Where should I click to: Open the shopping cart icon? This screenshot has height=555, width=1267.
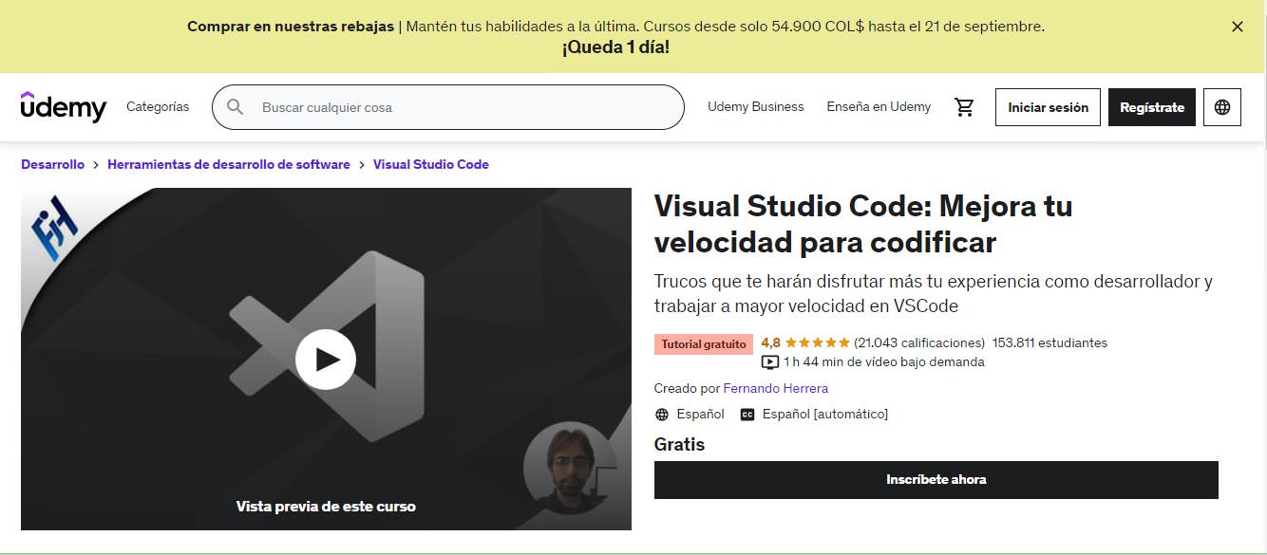(x=965, y=107)
